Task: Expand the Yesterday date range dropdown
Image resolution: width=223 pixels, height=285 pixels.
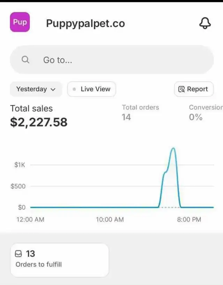Action: pos(36,89)
